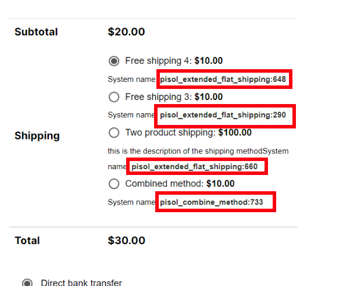Select the Free shipping 4 radio button
The height and width of the screenshot is (286, 350).
[x=114, y=60]
